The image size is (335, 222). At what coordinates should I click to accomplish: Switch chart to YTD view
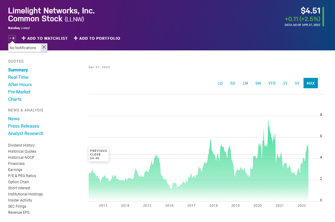point(272,83)
